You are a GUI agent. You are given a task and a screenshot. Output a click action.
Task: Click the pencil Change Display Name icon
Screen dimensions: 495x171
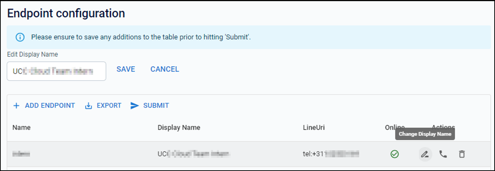tap(425, 154)
